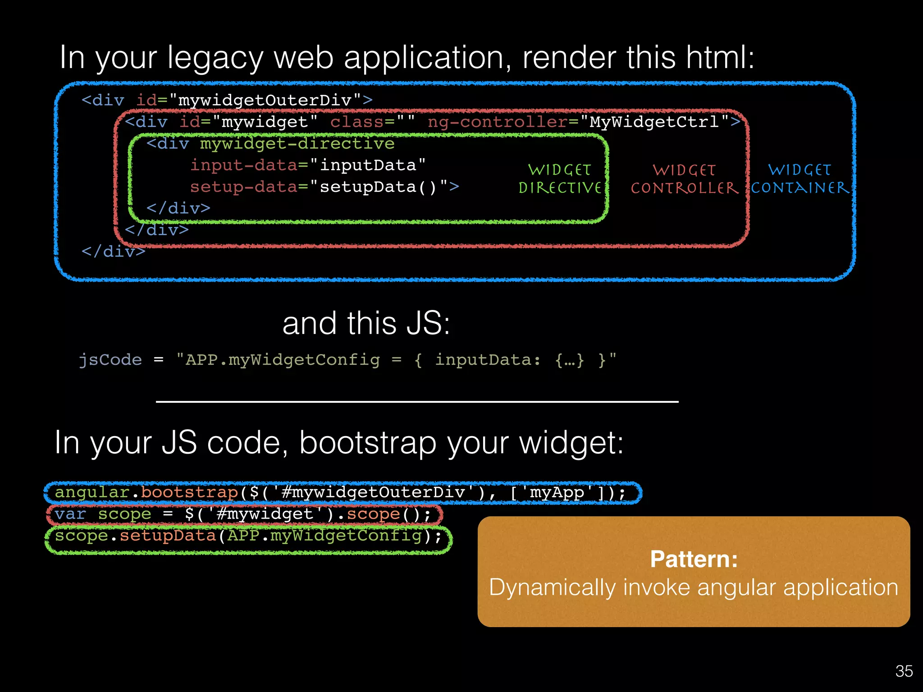Click 'Dynamically invoke angular application' text
This screenshot has height=692, width=923.
693,587
